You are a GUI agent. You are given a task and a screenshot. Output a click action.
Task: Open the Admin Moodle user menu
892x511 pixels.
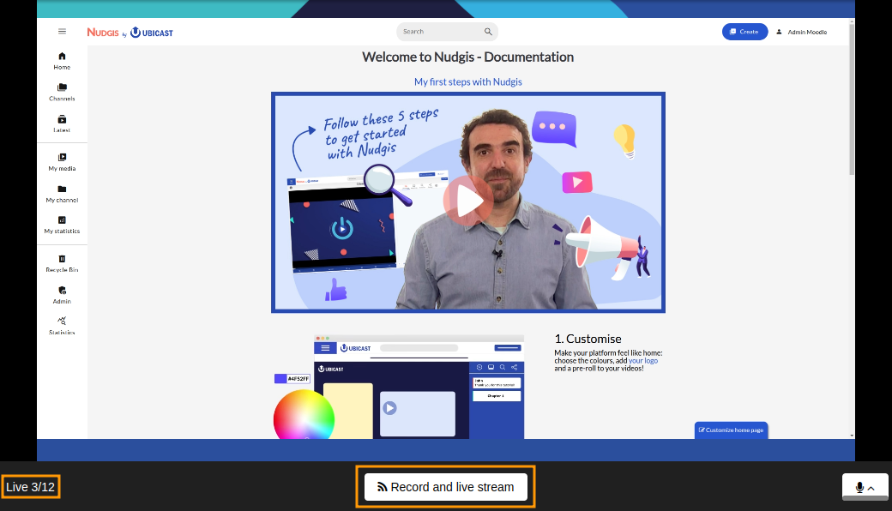point(802,33)
